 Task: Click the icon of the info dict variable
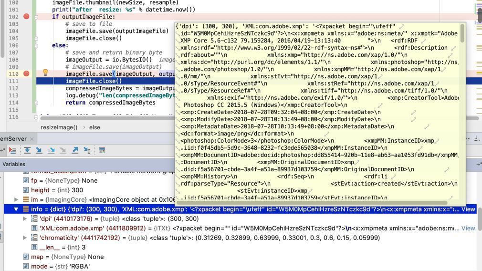click(25, 209)
